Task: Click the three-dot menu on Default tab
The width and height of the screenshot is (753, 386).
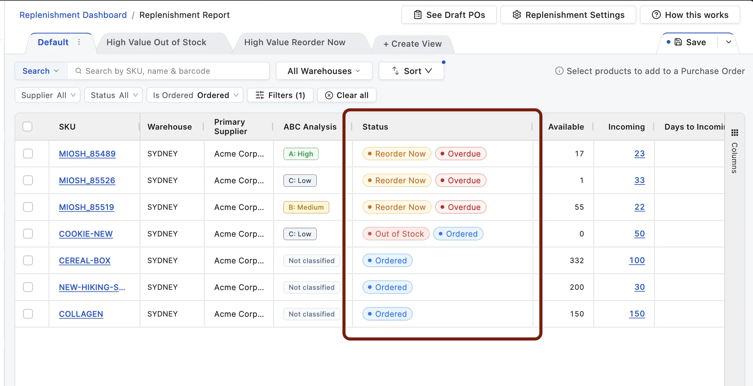Action: tap(79, 42)
